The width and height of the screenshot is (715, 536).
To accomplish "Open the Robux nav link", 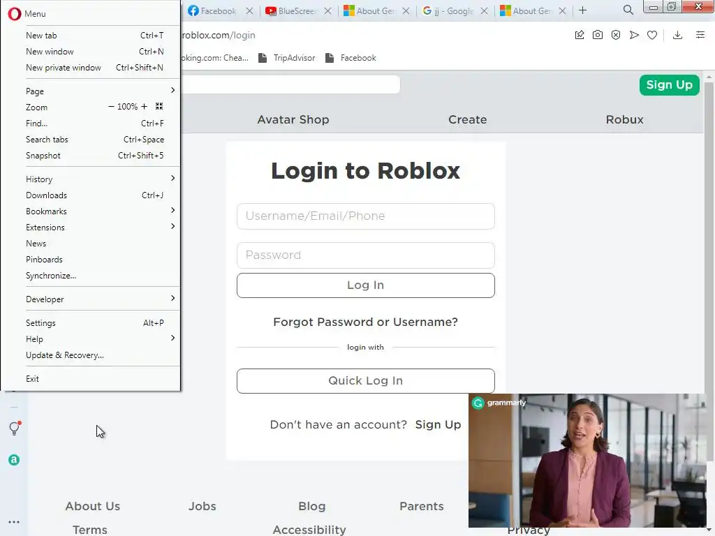I will 624,119.
